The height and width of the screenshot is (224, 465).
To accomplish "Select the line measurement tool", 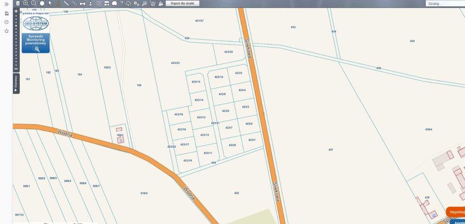I will (66, 4).
